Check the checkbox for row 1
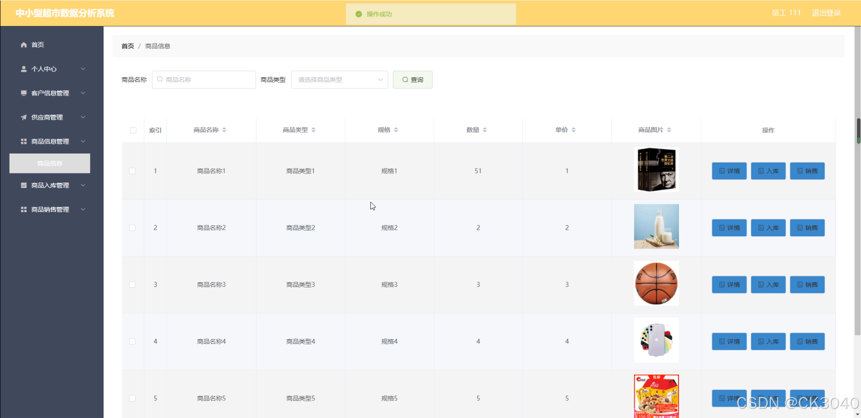Viewport: 861px width, 418px height. pos(132,171)
